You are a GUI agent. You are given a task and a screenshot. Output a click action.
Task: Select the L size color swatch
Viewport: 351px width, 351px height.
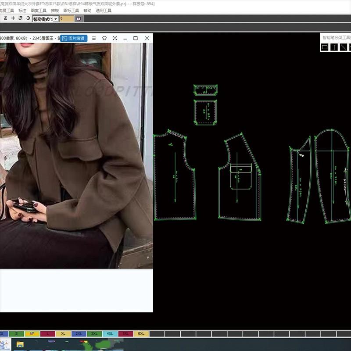click(x=48, y=334)
